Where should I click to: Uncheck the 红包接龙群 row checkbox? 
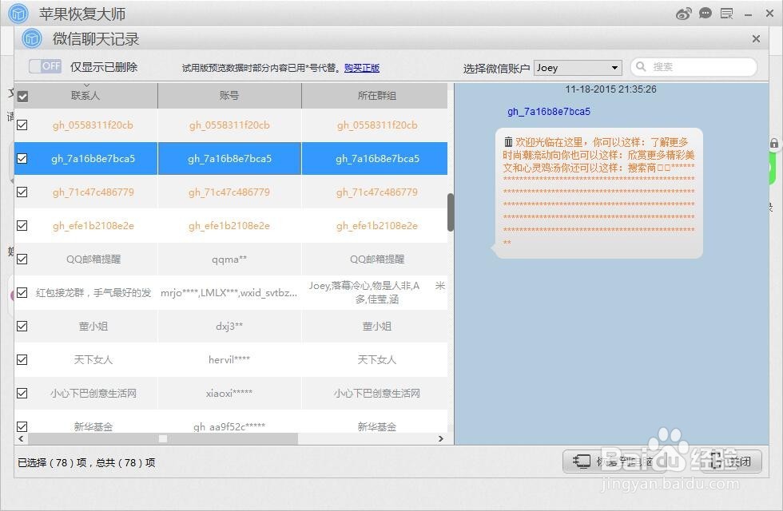coord(22,292)
